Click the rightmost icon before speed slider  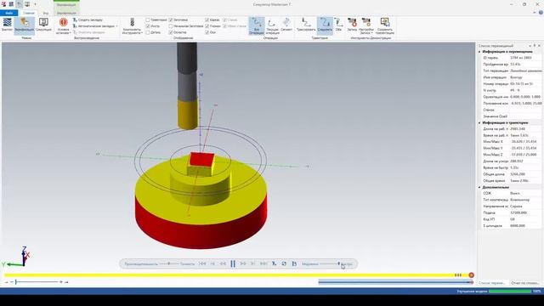(x=294, y=264)
